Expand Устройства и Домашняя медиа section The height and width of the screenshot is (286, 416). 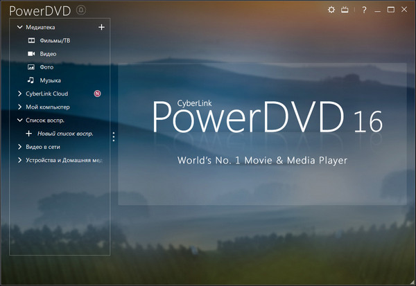point(19,161)
